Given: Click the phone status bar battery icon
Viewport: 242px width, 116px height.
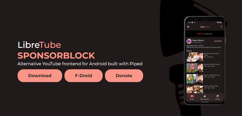Looking at the screenshot, I should 221,22.
